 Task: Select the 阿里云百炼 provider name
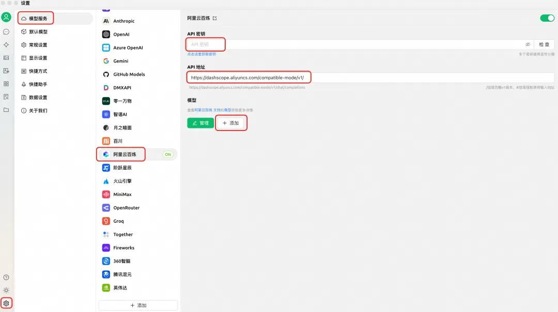point(125,154)
